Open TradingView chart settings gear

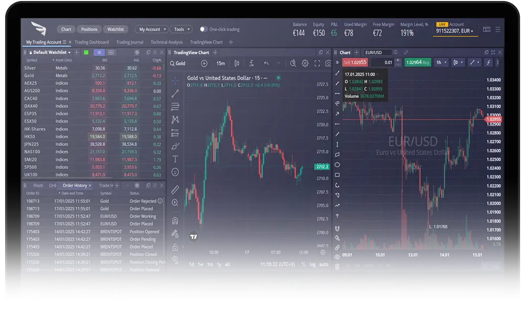(x=305, y=64)
